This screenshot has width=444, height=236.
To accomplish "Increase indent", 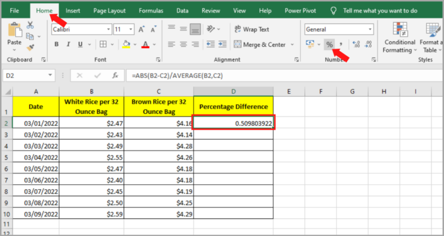I will point(223,44).
